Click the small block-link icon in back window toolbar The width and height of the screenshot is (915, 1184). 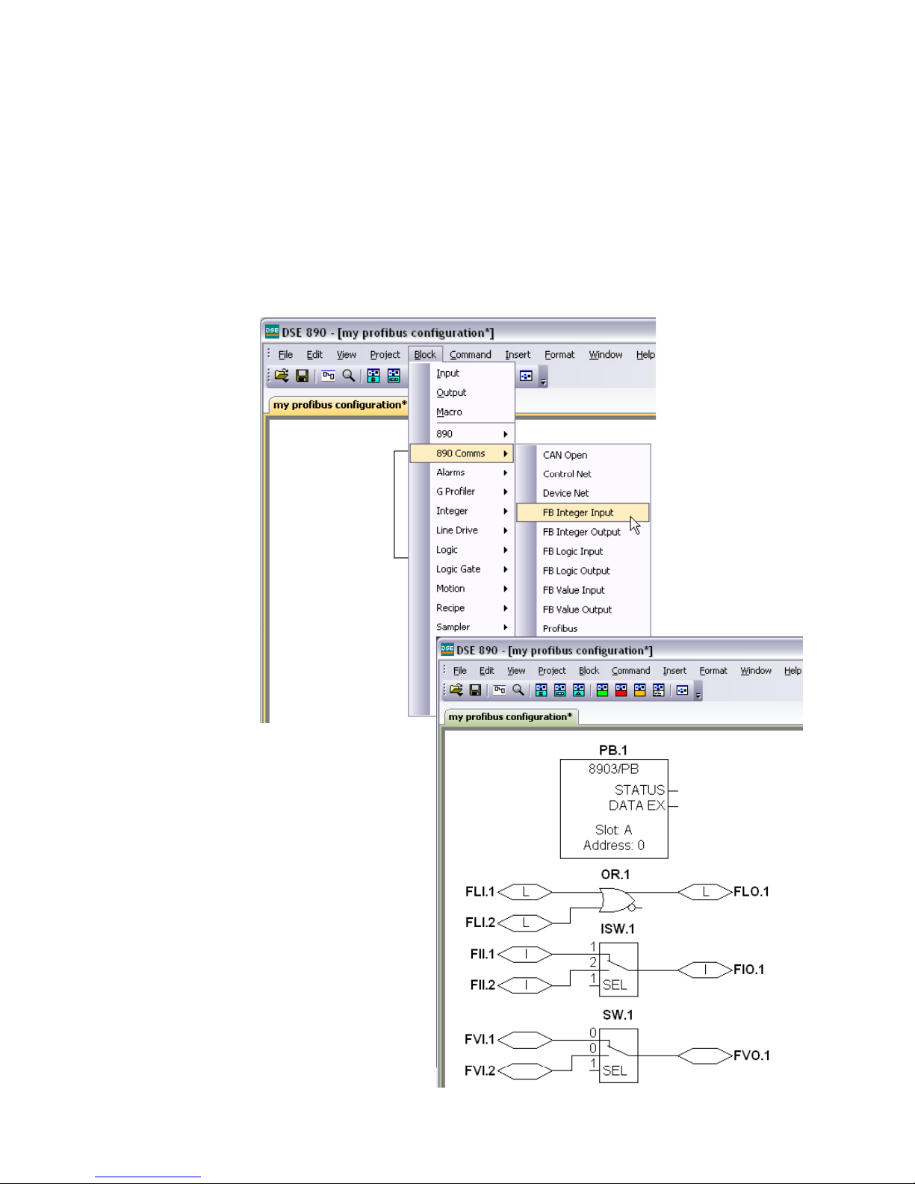point(328,376)
